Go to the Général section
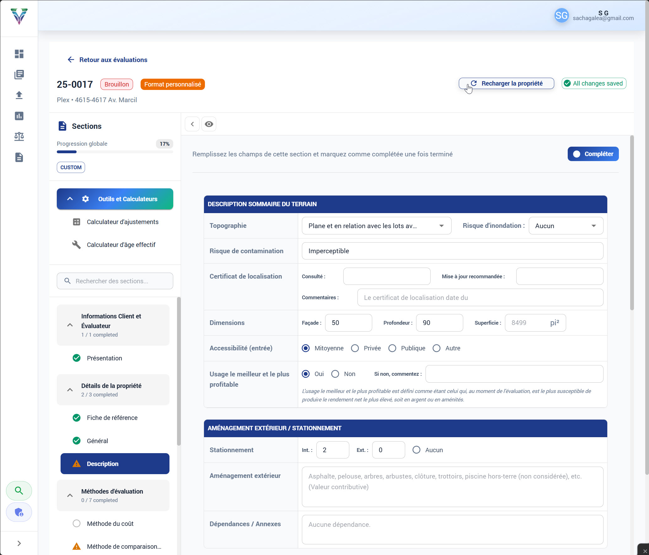Screen dimensions: 649x555 point(97,441)
